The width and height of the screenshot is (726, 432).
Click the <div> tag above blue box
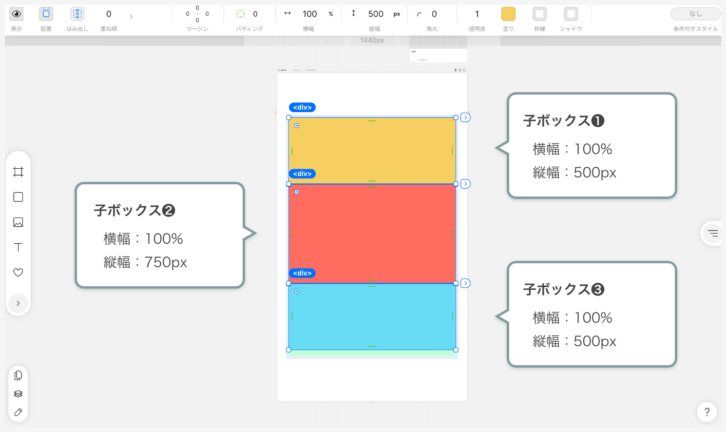pyautogui.click(x=302, y=273)
